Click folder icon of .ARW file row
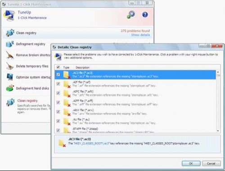 click(x=67, y=112)
